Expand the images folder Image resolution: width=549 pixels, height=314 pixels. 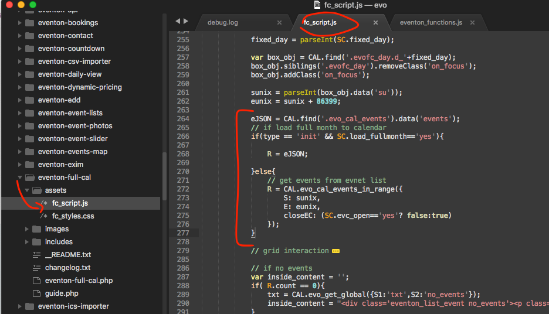coord(27,229)
